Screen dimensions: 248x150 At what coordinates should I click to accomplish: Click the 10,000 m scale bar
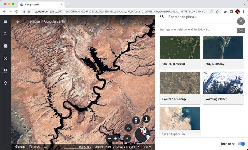tap(77, 147)
